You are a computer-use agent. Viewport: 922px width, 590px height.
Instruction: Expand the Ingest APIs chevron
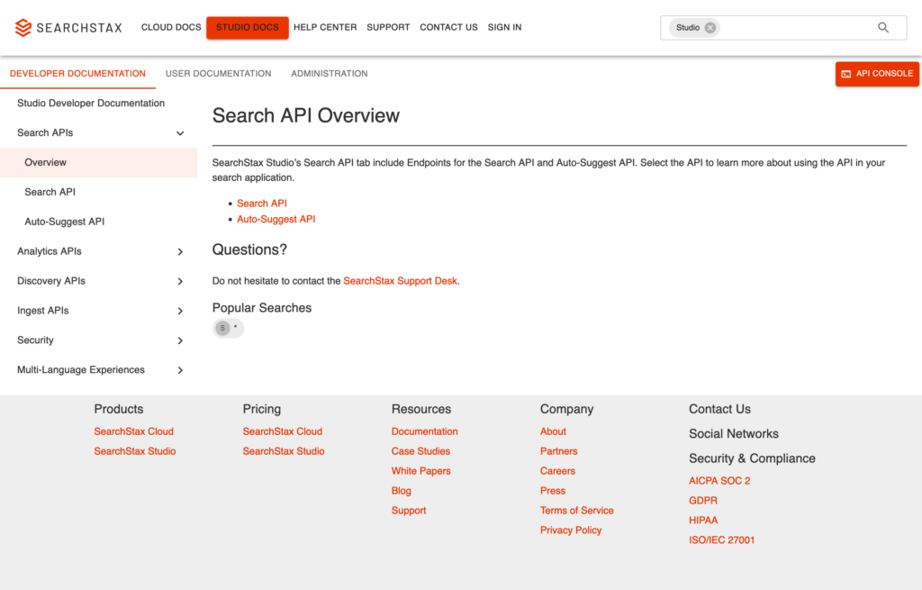180,311
